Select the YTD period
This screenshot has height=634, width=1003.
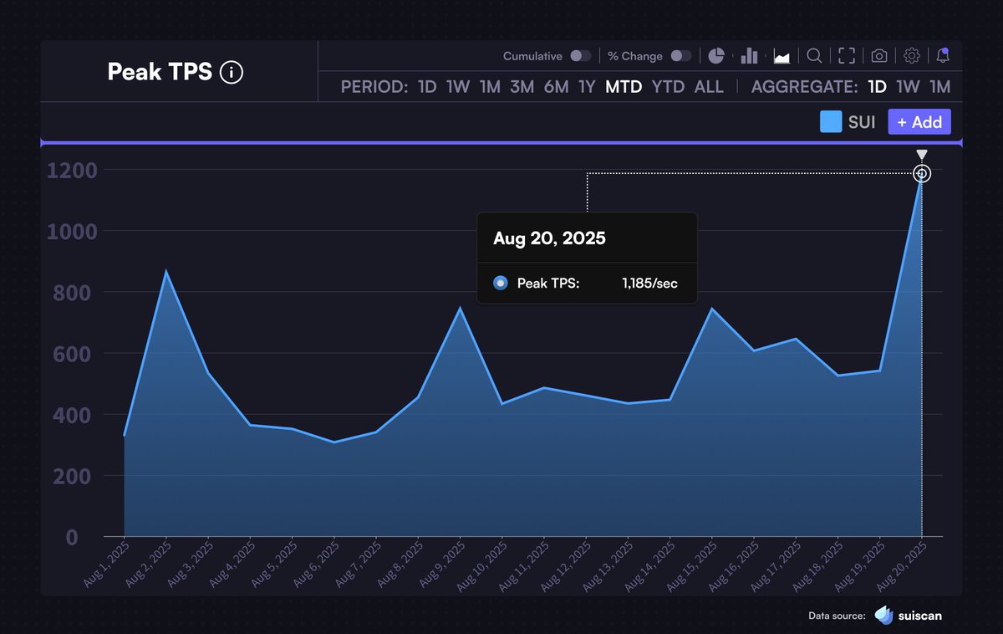669,87
